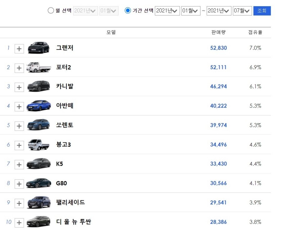
Task: Click the 34,496 sales figure
Action: pos(219,145)
